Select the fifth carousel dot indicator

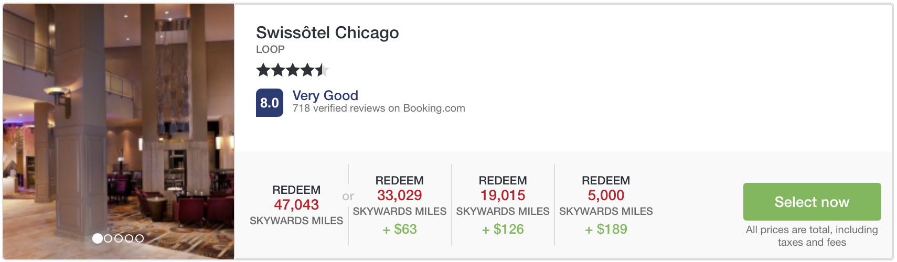(140, 238)
